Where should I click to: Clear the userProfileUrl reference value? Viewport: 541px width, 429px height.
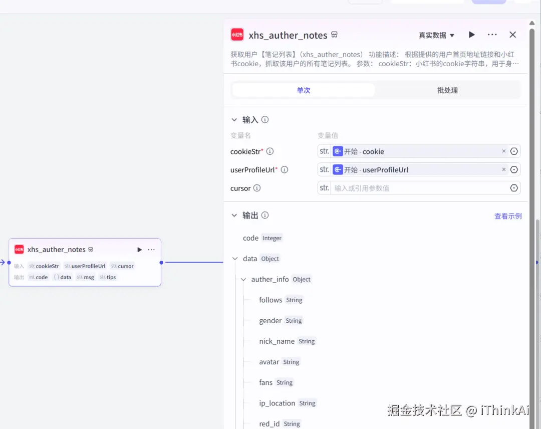point(503,169)
